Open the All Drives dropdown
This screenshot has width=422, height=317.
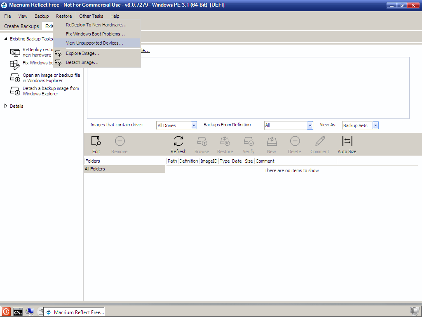tap(194, 125)
